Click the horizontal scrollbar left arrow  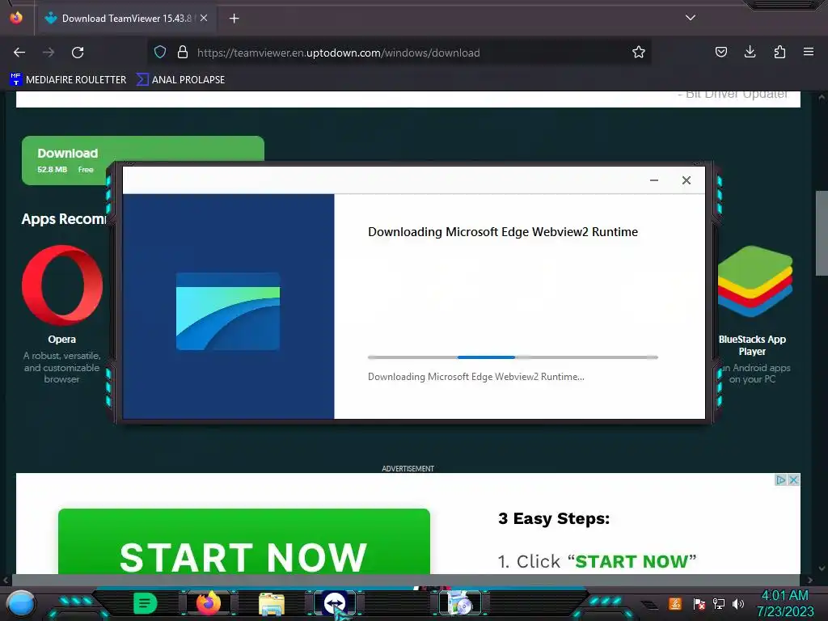[x=6, y=580]
